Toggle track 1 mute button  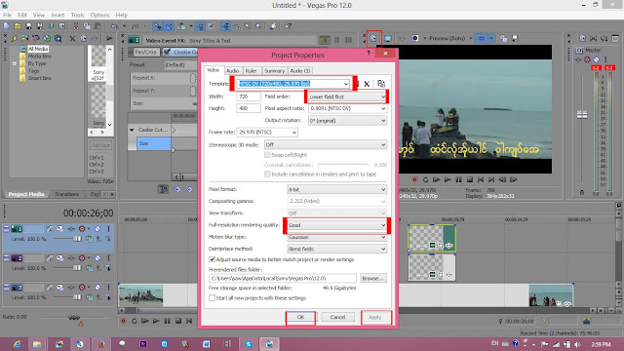coord(97,229)
